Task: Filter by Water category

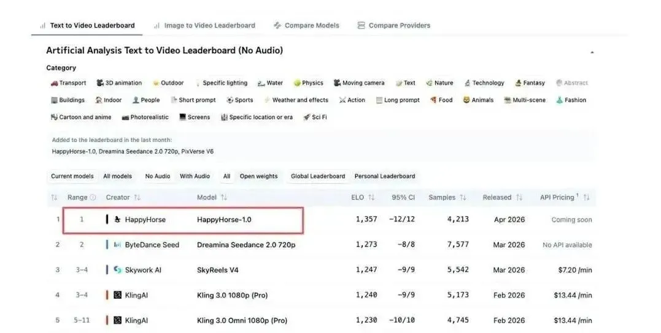Action: [270, 83]
